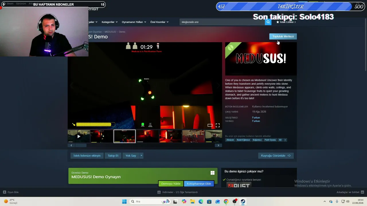Click İstek listenize ekleyin button
The image size is (367, 206).
[x=87, y=156]
